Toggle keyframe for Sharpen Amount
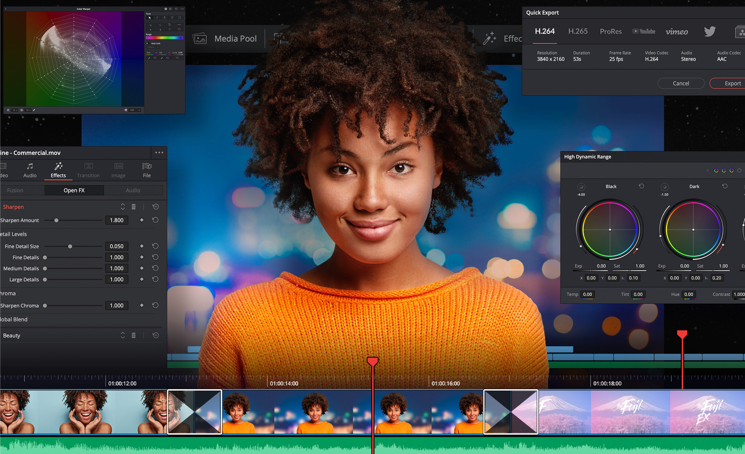 [x=142, y=220]
